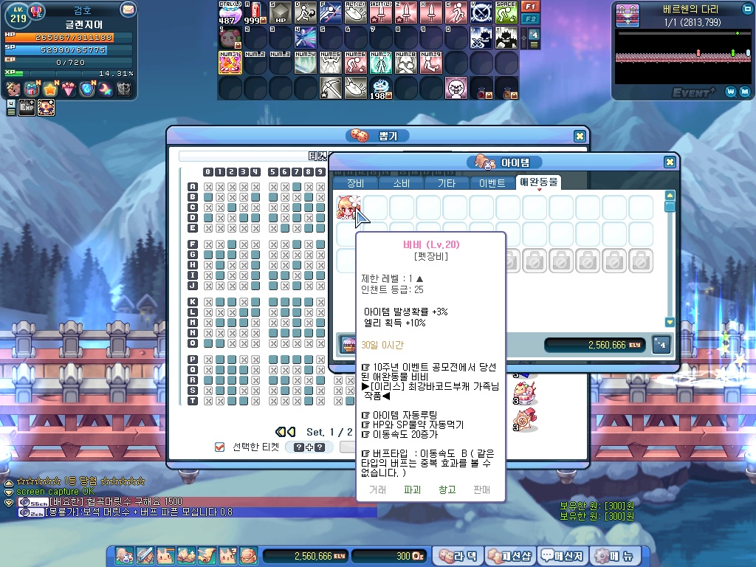Switch to the 장비 inventory tab
756x567 pixels.
(x=355, y=183)
